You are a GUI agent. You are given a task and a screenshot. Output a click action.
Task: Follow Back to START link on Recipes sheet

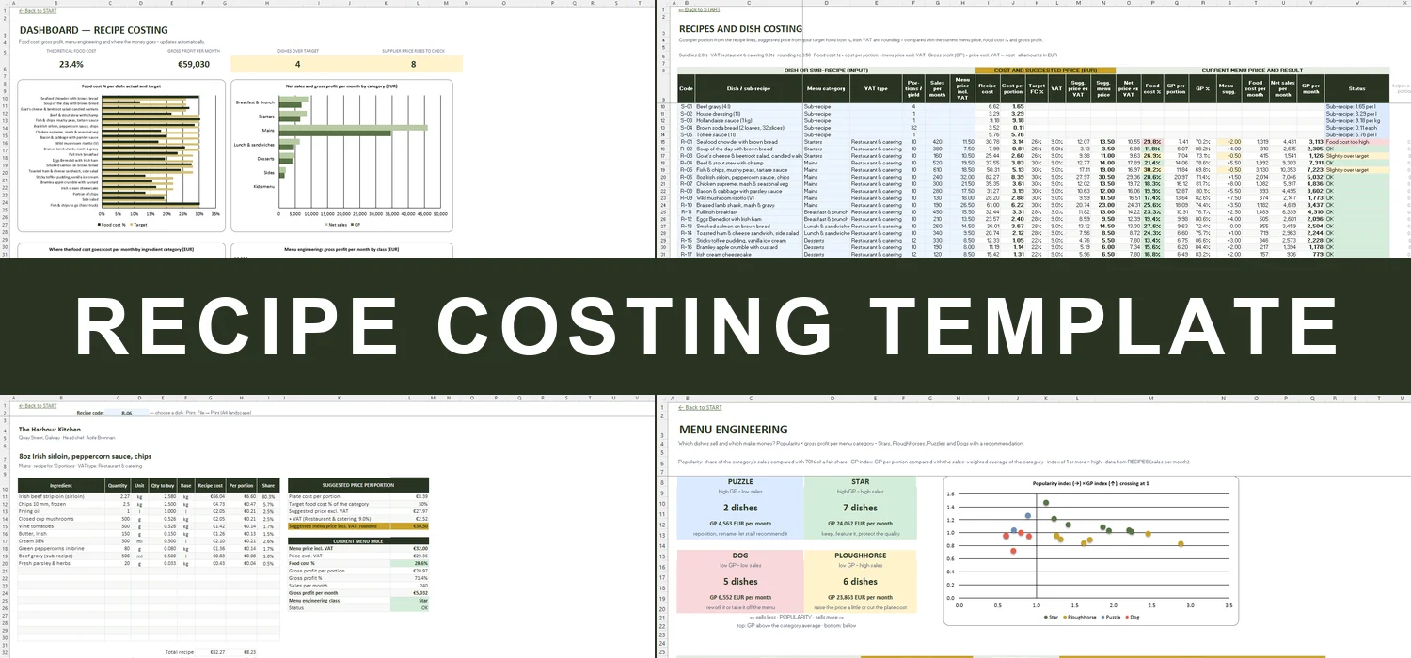click(698, 9)
